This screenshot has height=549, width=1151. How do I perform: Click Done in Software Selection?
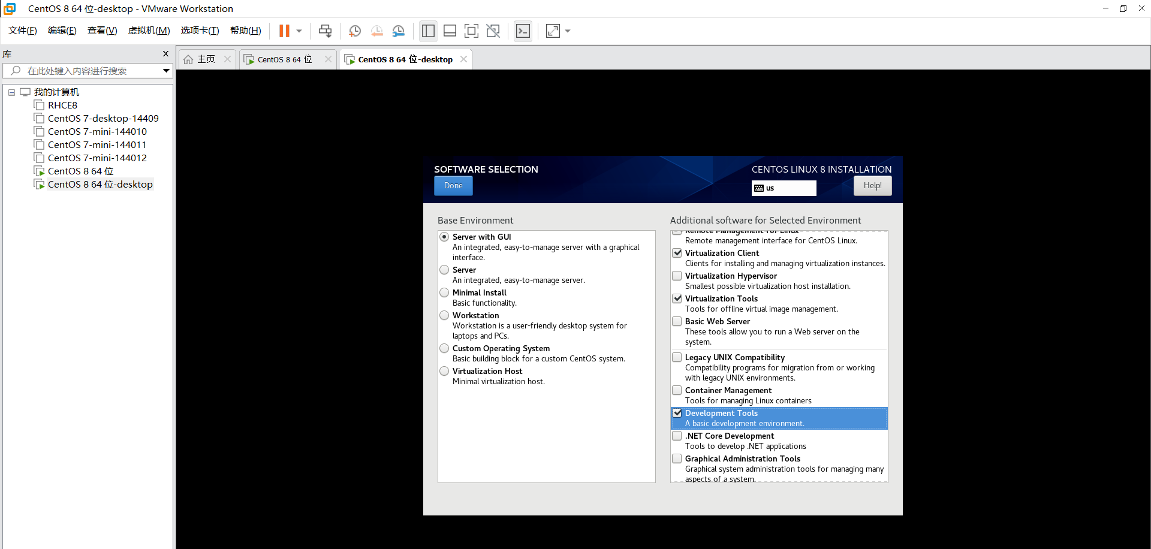(453, 186)
